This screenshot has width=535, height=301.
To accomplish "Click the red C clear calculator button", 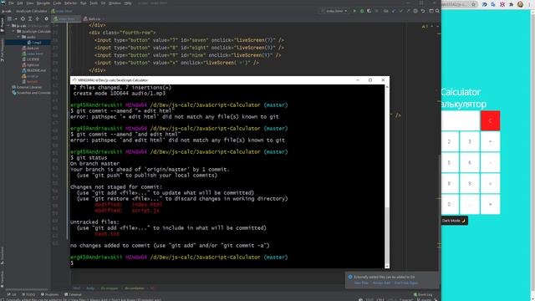I will coord(491,120).
